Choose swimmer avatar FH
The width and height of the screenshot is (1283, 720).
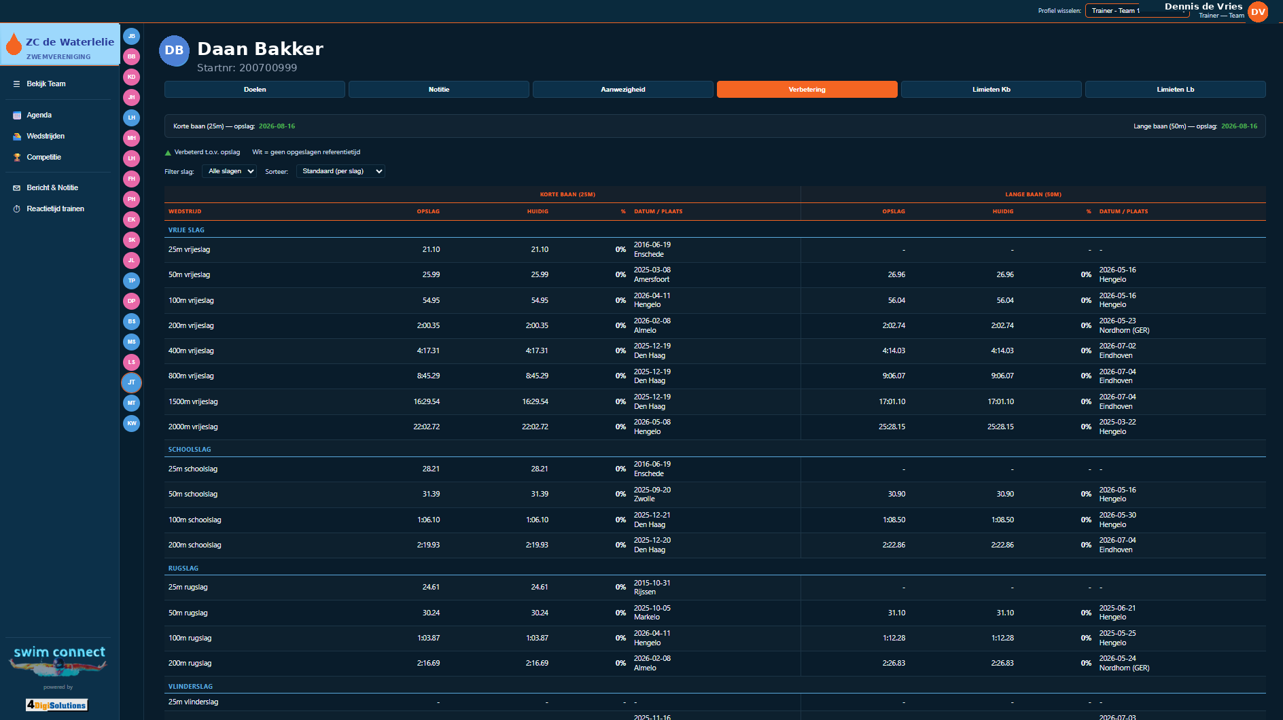point(132,179)
